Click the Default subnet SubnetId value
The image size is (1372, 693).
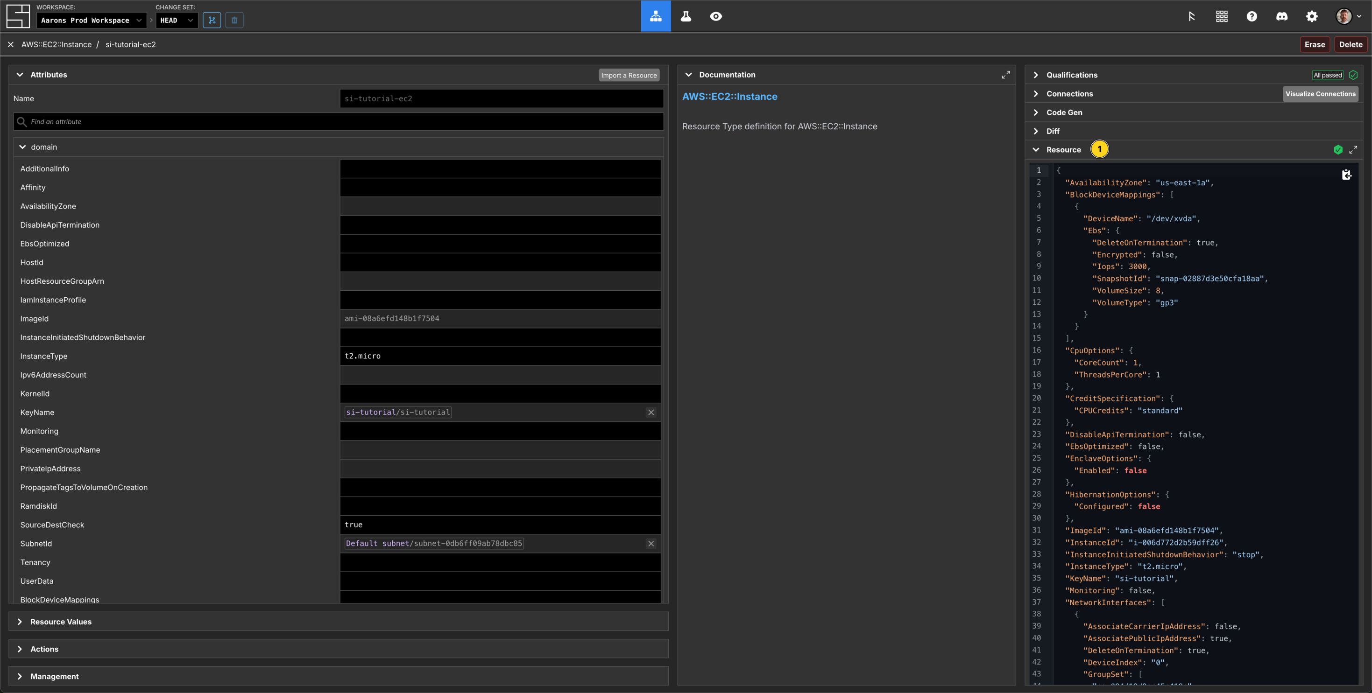[434, 544]
